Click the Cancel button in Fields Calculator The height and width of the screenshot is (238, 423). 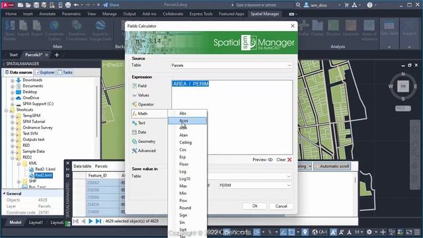(281, 206)
